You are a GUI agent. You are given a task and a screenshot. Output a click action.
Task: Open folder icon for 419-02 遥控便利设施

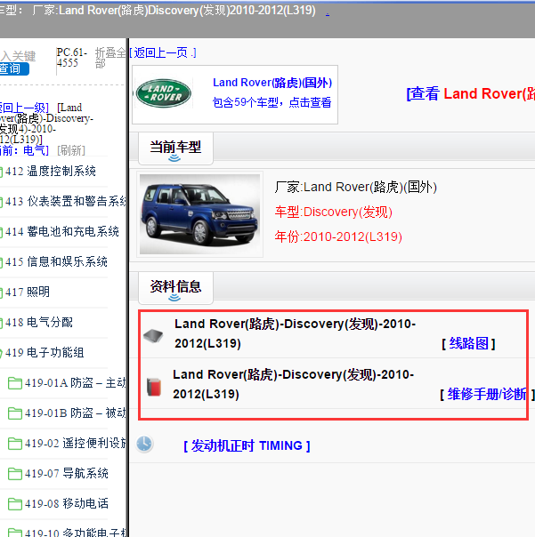tap(15, 443)
